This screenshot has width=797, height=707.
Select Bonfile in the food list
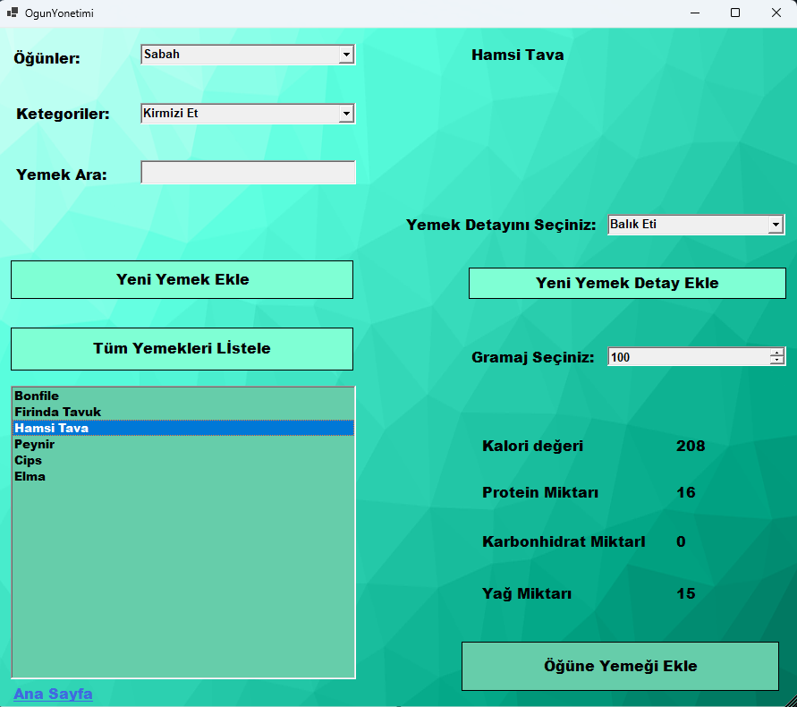[x=183, y=396]
